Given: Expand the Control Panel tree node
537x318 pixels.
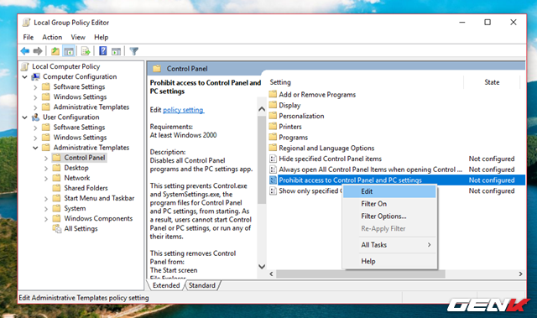Looking at the screenshot, I should [46, 158].
